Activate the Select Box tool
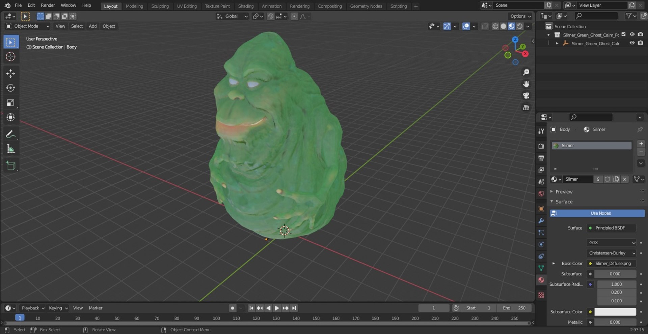 11,42
